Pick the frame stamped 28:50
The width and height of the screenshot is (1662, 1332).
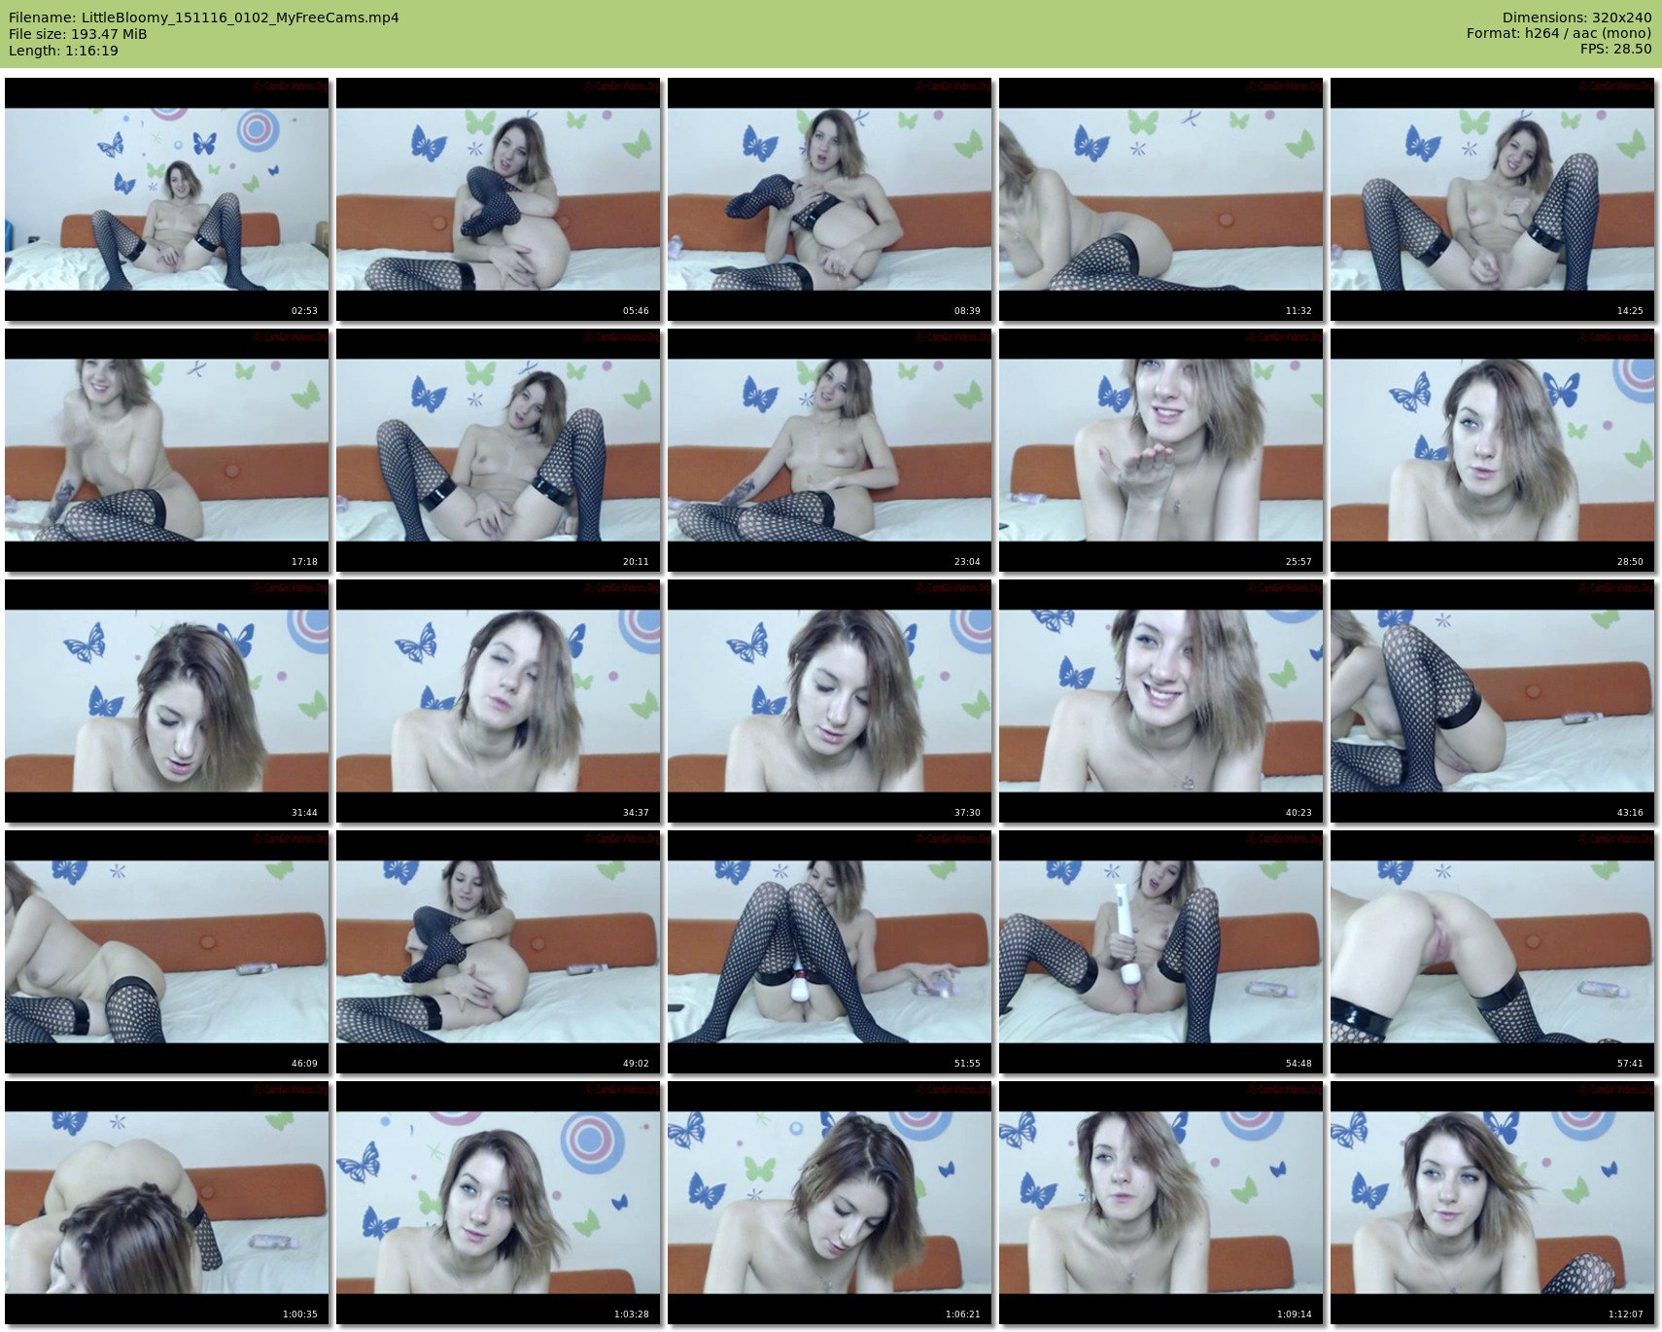click(x=1493, y=450)
